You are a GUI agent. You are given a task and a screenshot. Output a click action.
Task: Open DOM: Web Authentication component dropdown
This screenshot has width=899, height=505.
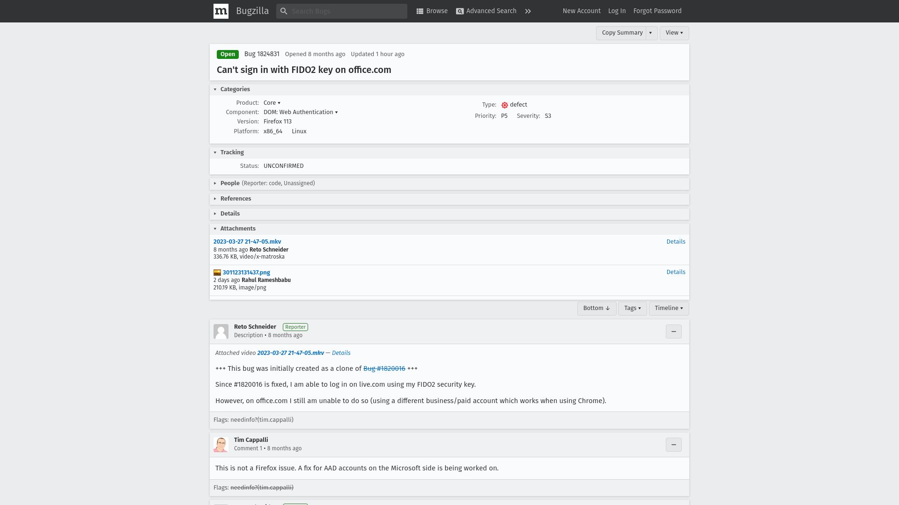pyautogui.click(x=301, y=112)
